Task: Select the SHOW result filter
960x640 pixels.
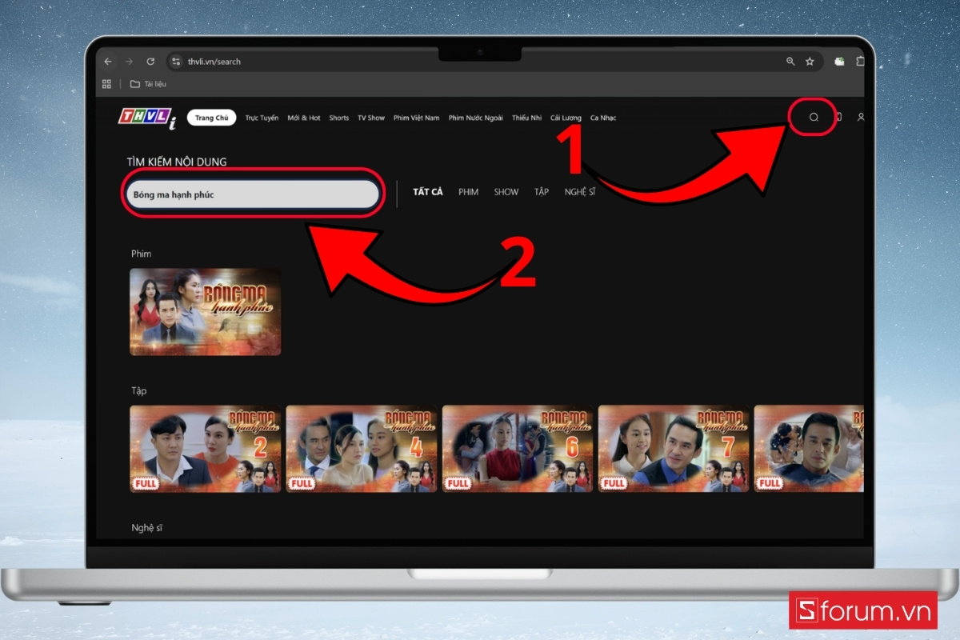Action: [x=506, y=192]
